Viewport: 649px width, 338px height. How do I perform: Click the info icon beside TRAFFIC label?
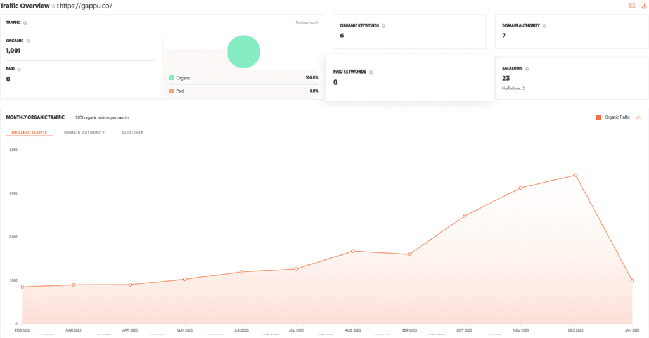[25, 23]
